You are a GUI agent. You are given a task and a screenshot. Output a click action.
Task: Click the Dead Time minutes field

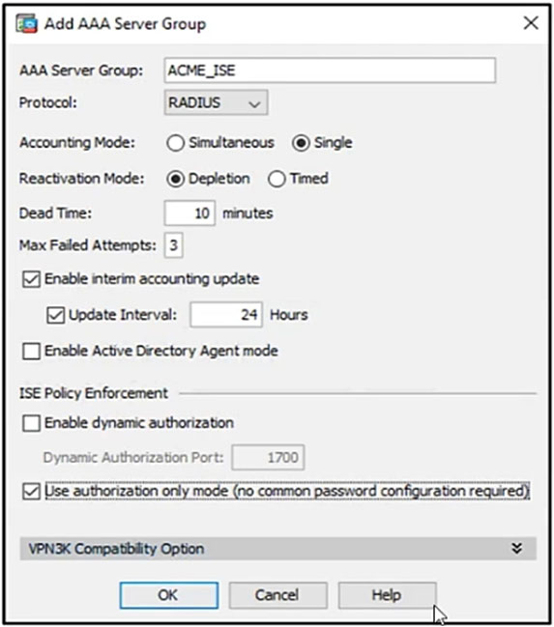pos(190,214)
